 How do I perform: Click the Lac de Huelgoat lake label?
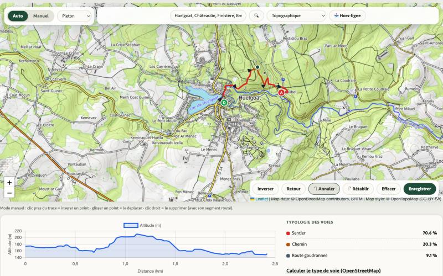click(204, 103)
